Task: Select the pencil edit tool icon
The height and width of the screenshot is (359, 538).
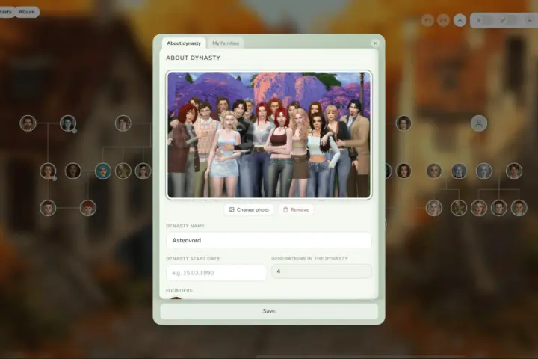Action: [503, 21]
